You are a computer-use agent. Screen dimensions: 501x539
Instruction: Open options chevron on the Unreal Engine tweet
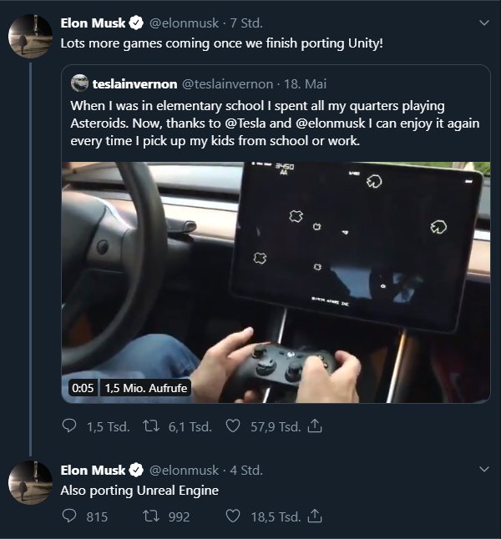(483, 471)
